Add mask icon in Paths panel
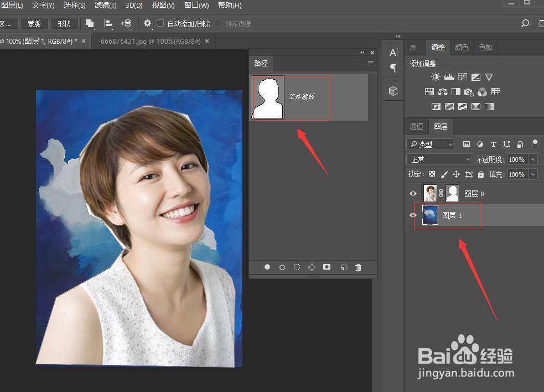The image size is (544, 392). click(327, 267)
